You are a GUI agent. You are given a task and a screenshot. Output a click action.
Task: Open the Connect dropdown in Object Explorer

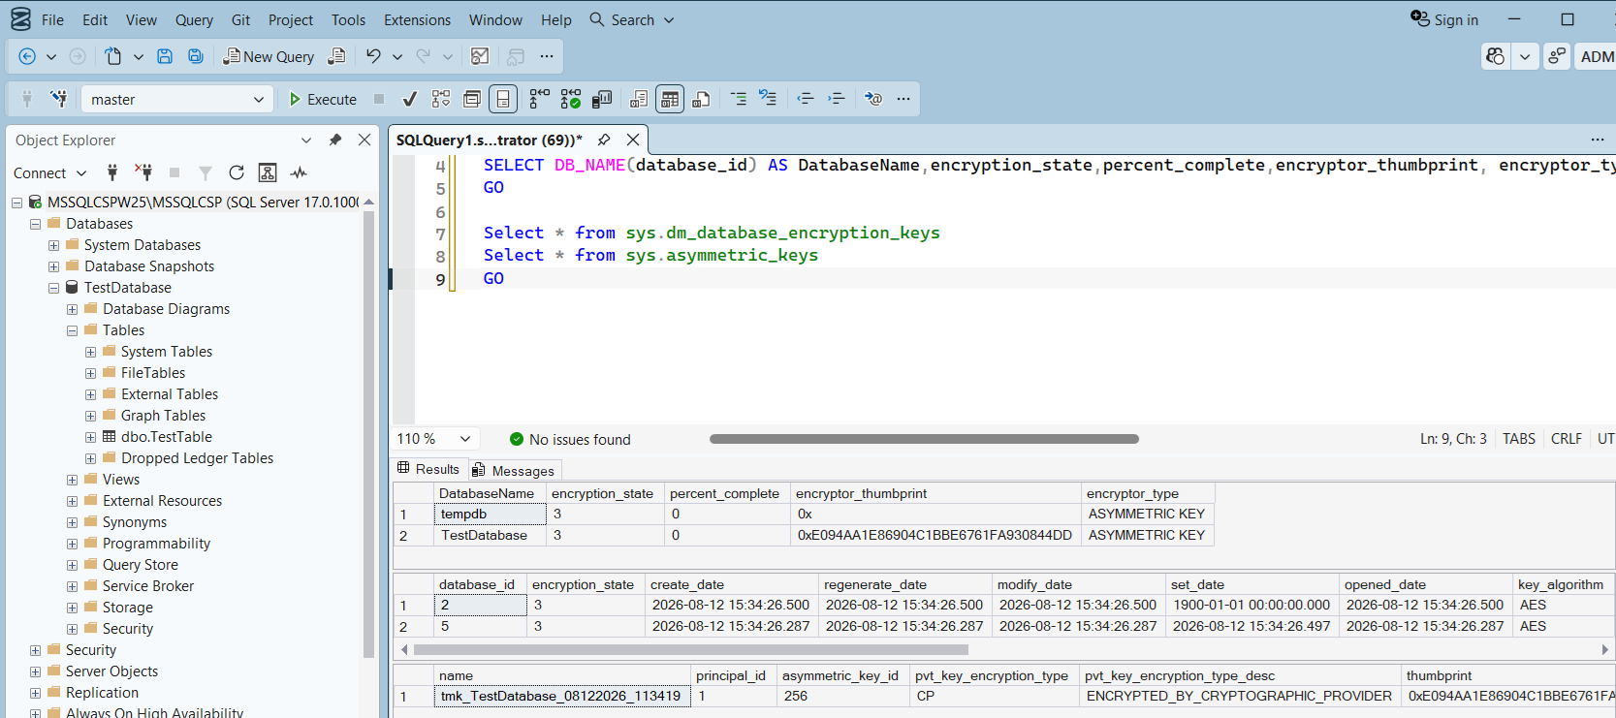coord(81,173)
